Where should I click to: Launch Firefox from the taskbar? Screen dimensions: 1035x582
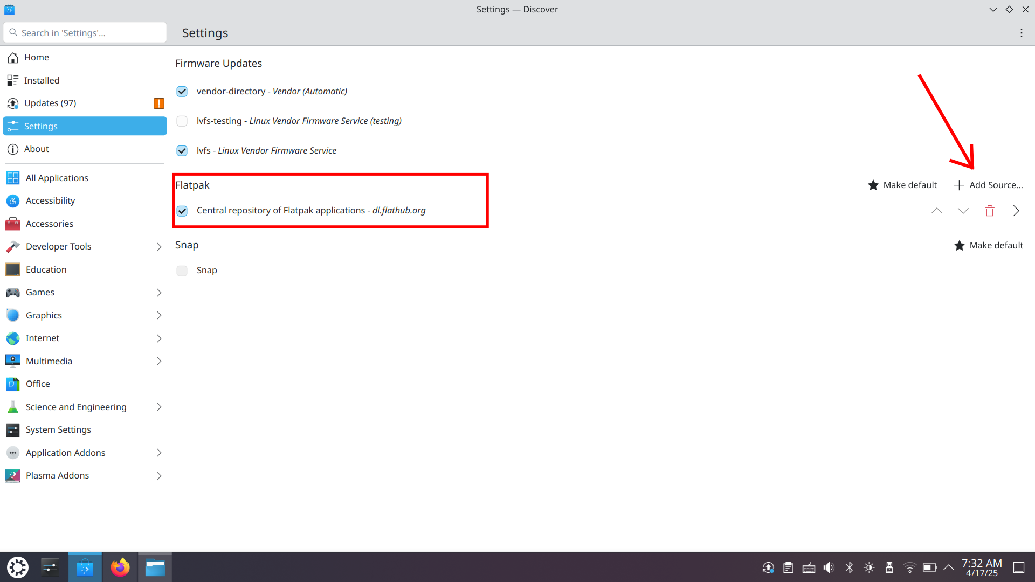coord(120,567)
